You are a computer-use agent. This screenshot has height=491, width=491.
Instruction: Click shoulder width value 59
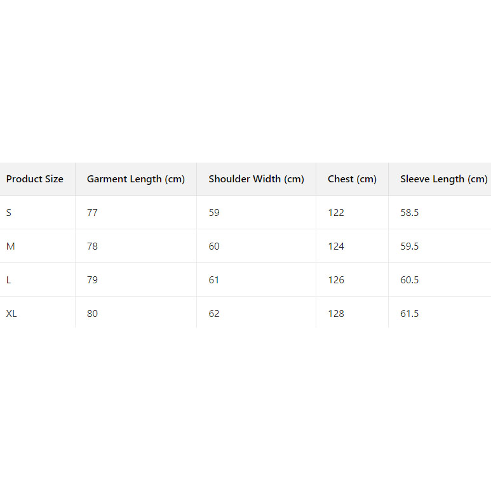(214, 213)
